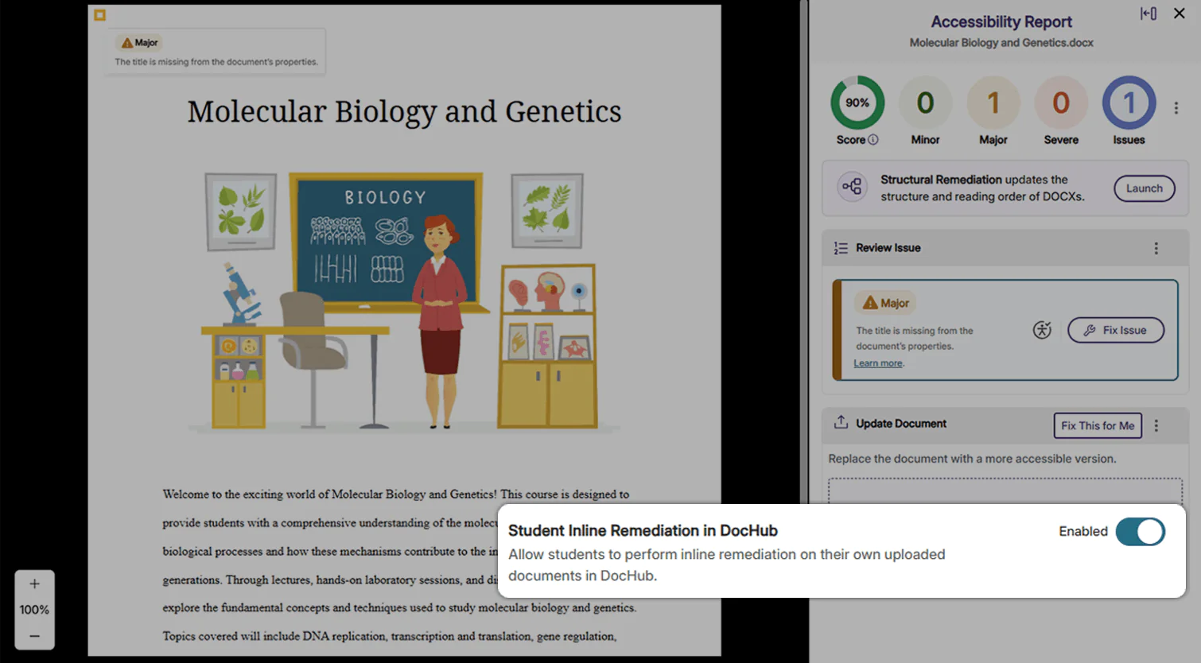Zoom out using the minus icon
The width and height of the screenshot is (1201, 663).
tap(34, 635)
